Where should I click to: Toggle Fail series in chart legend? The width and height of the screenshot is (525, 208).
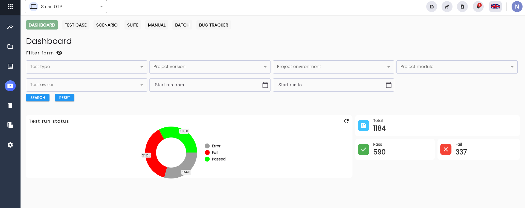(212, 153)
